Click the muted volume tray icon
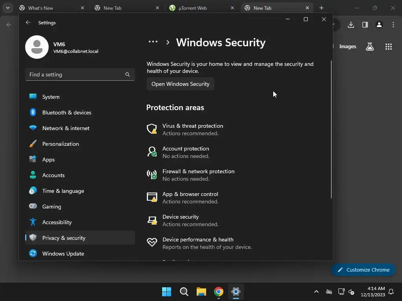 click(351, 292)
